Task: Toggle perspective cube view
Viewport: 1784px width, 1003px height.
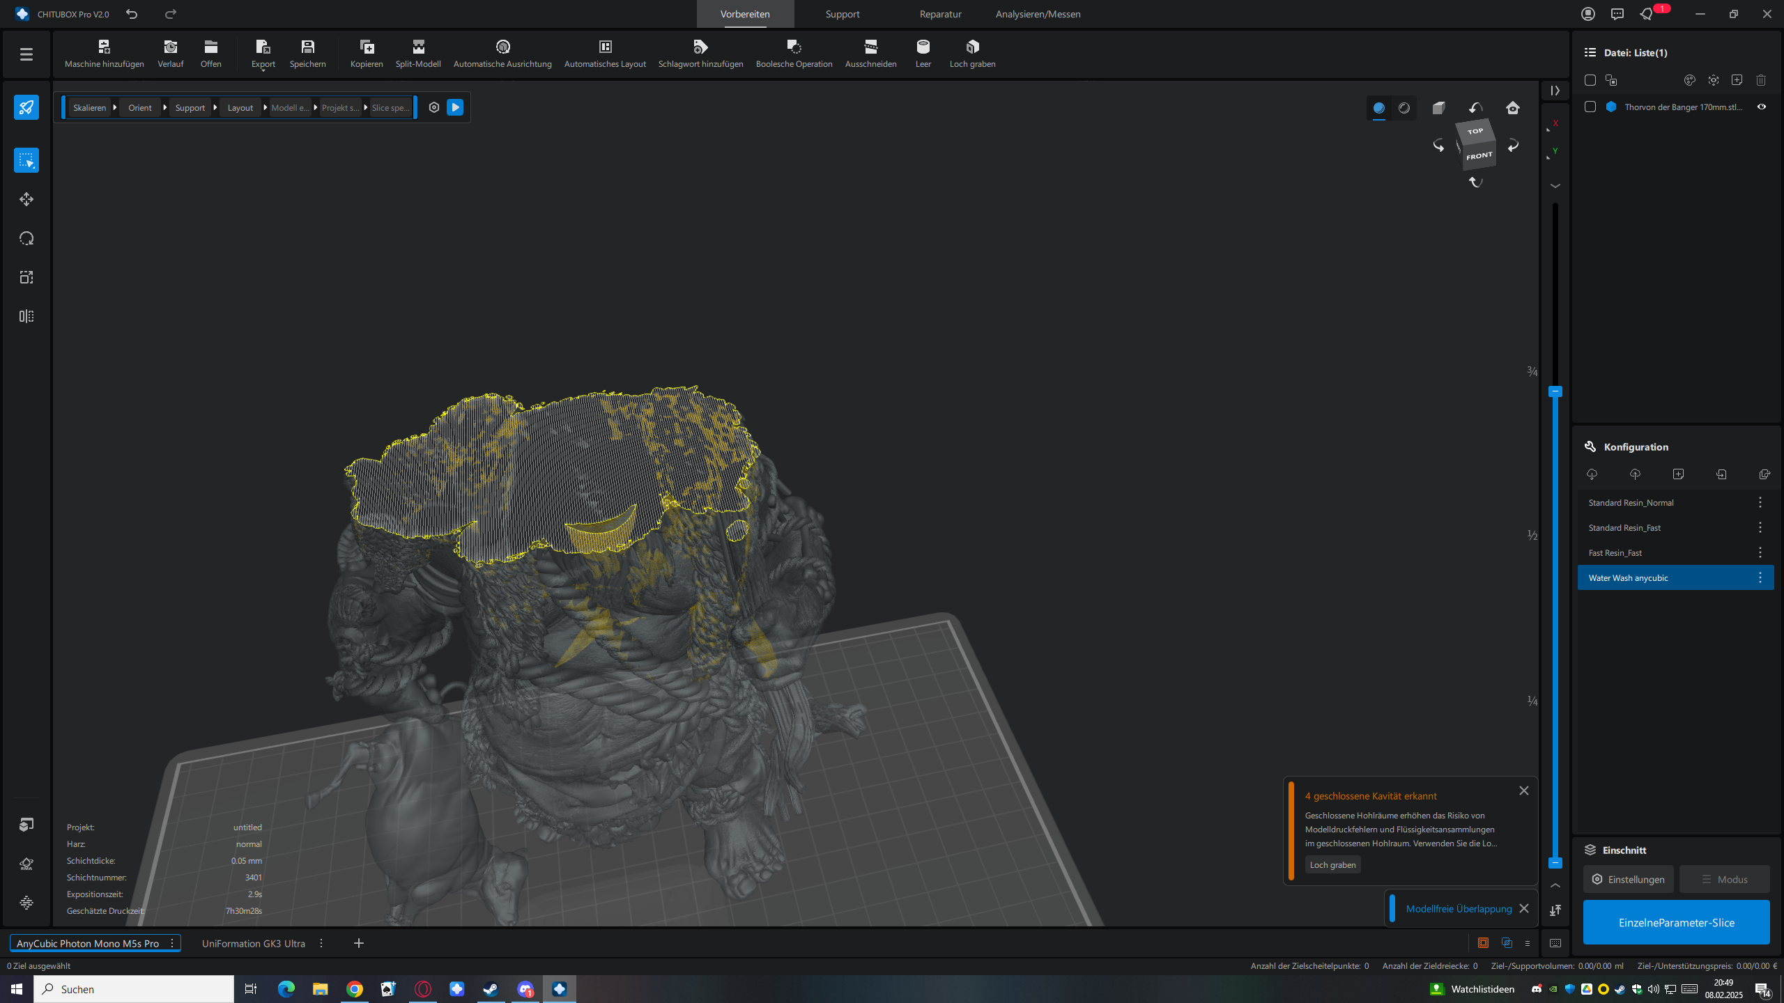Action: 1439,107
